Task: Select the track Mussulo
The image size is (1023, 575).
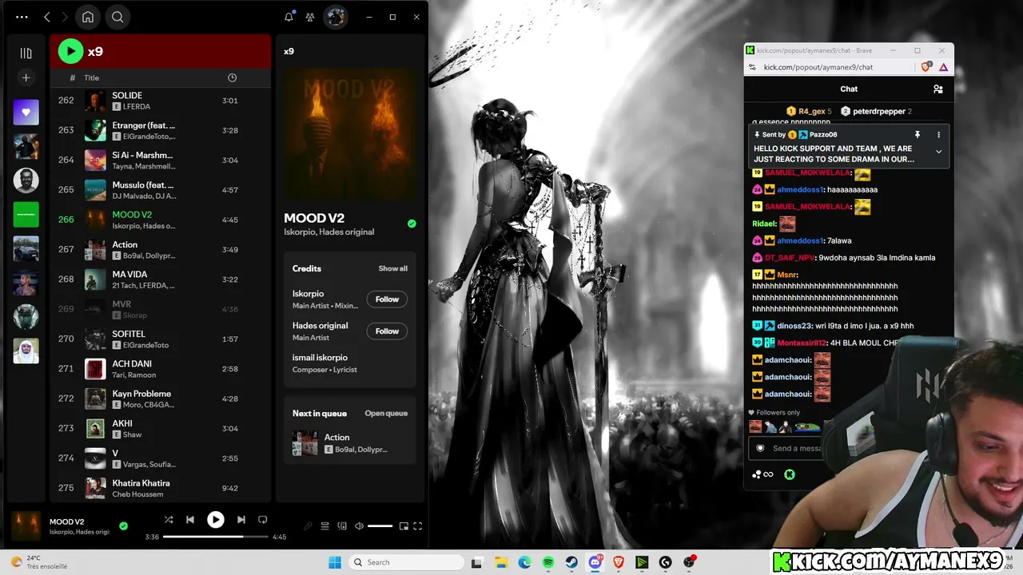Action: 160,190
